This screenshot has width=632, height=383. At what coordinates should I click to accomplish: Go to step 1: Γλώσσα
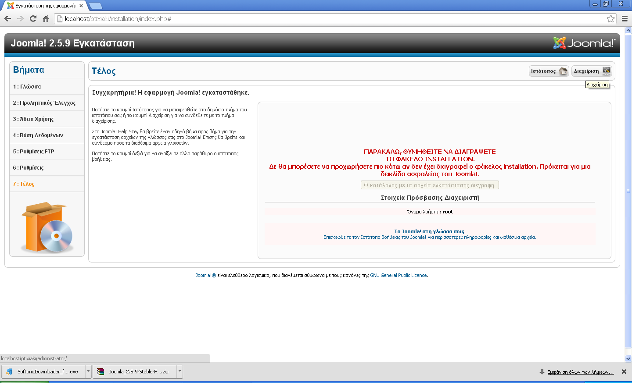pos(47,87)
